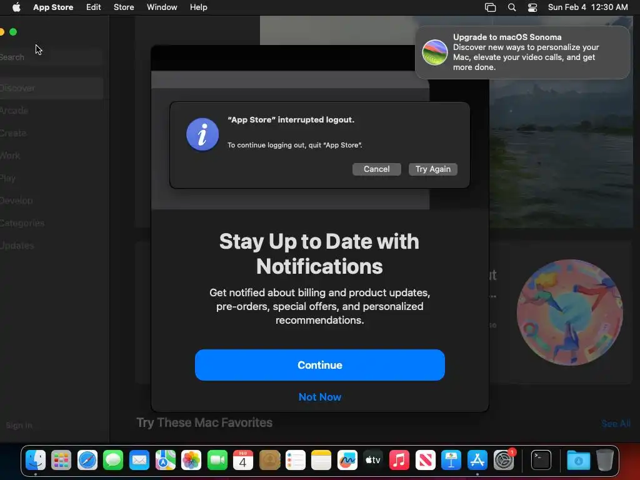Open the Edit menu

tap(94, 7)
